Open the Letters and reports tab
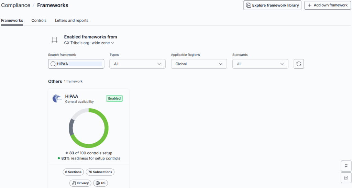 [x=71, y=20]
